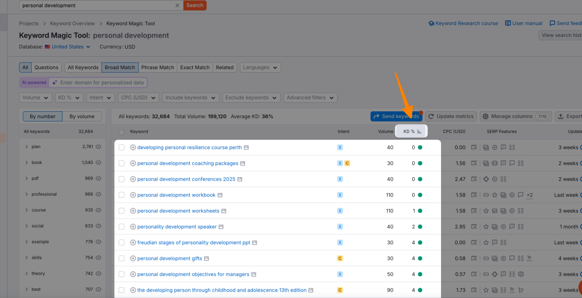Viewport: 582px width, 298px height.
Task: Select the Phrase Match tab
Action: tap(158, 68)
